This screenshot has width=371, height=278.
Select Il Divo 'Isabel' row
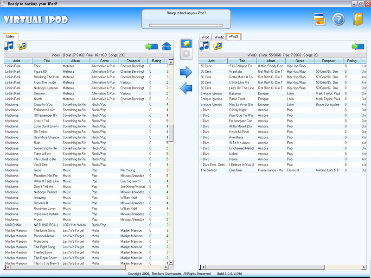(283, 154)
